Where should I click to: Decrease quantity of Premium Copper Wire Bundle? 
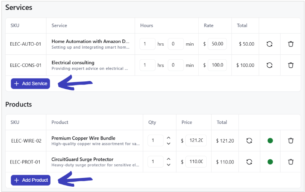169,144
